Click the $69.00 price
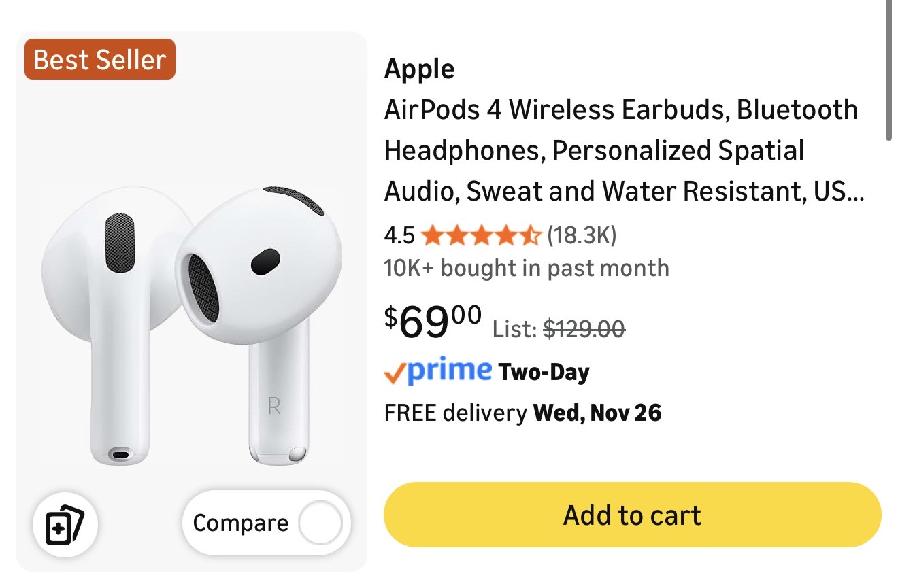 click(433, 321)
